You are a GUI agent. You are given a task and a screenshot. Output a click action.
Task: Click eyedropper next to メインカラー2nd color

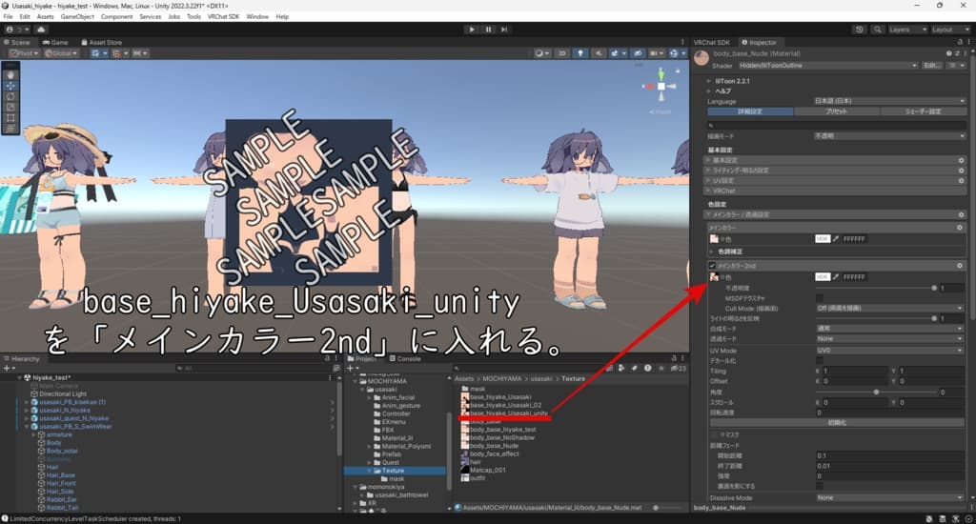835,277
